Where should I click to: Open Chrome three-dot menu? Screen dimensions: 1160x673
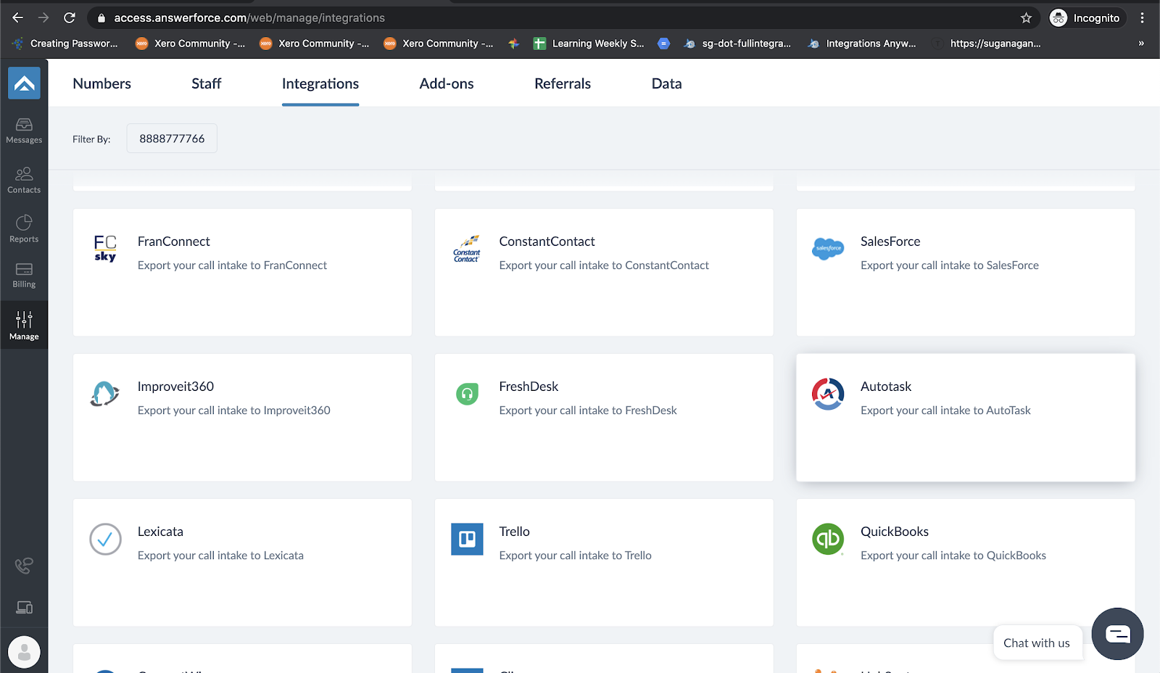1143,18
